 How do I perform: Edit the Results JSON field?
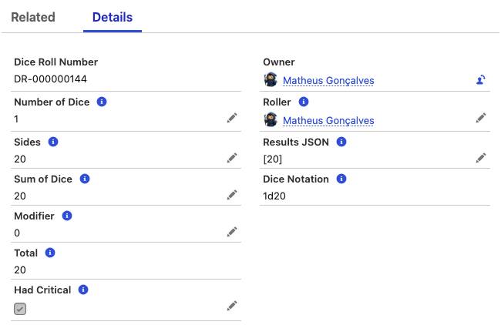[x=481, y=158]
